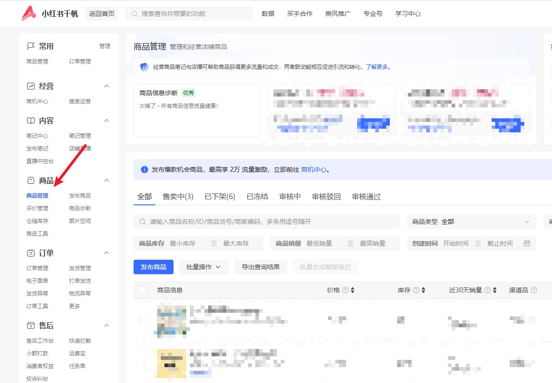The height and width of the screenshot is (383, 552).
Task: Open the calendar icon in 创建时间 filter
Action: coord(527,243)
